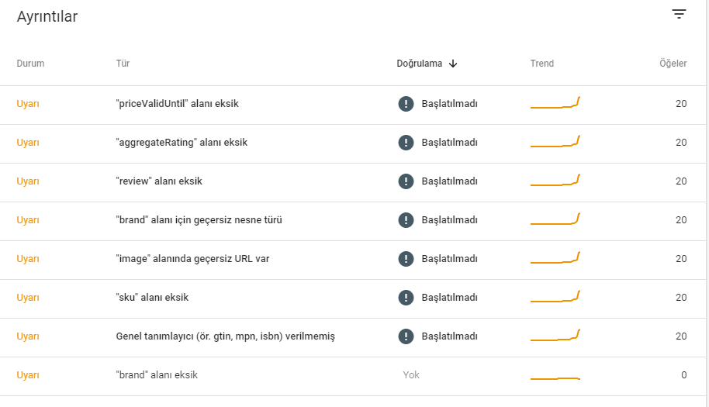The width and height of the screenshot is (709, 407).
Task: Click the exclamation icon in the sku row
Action: pos(406,298)
